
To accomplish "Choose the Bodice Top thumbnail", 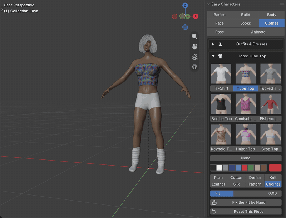I will click(221, 104).
